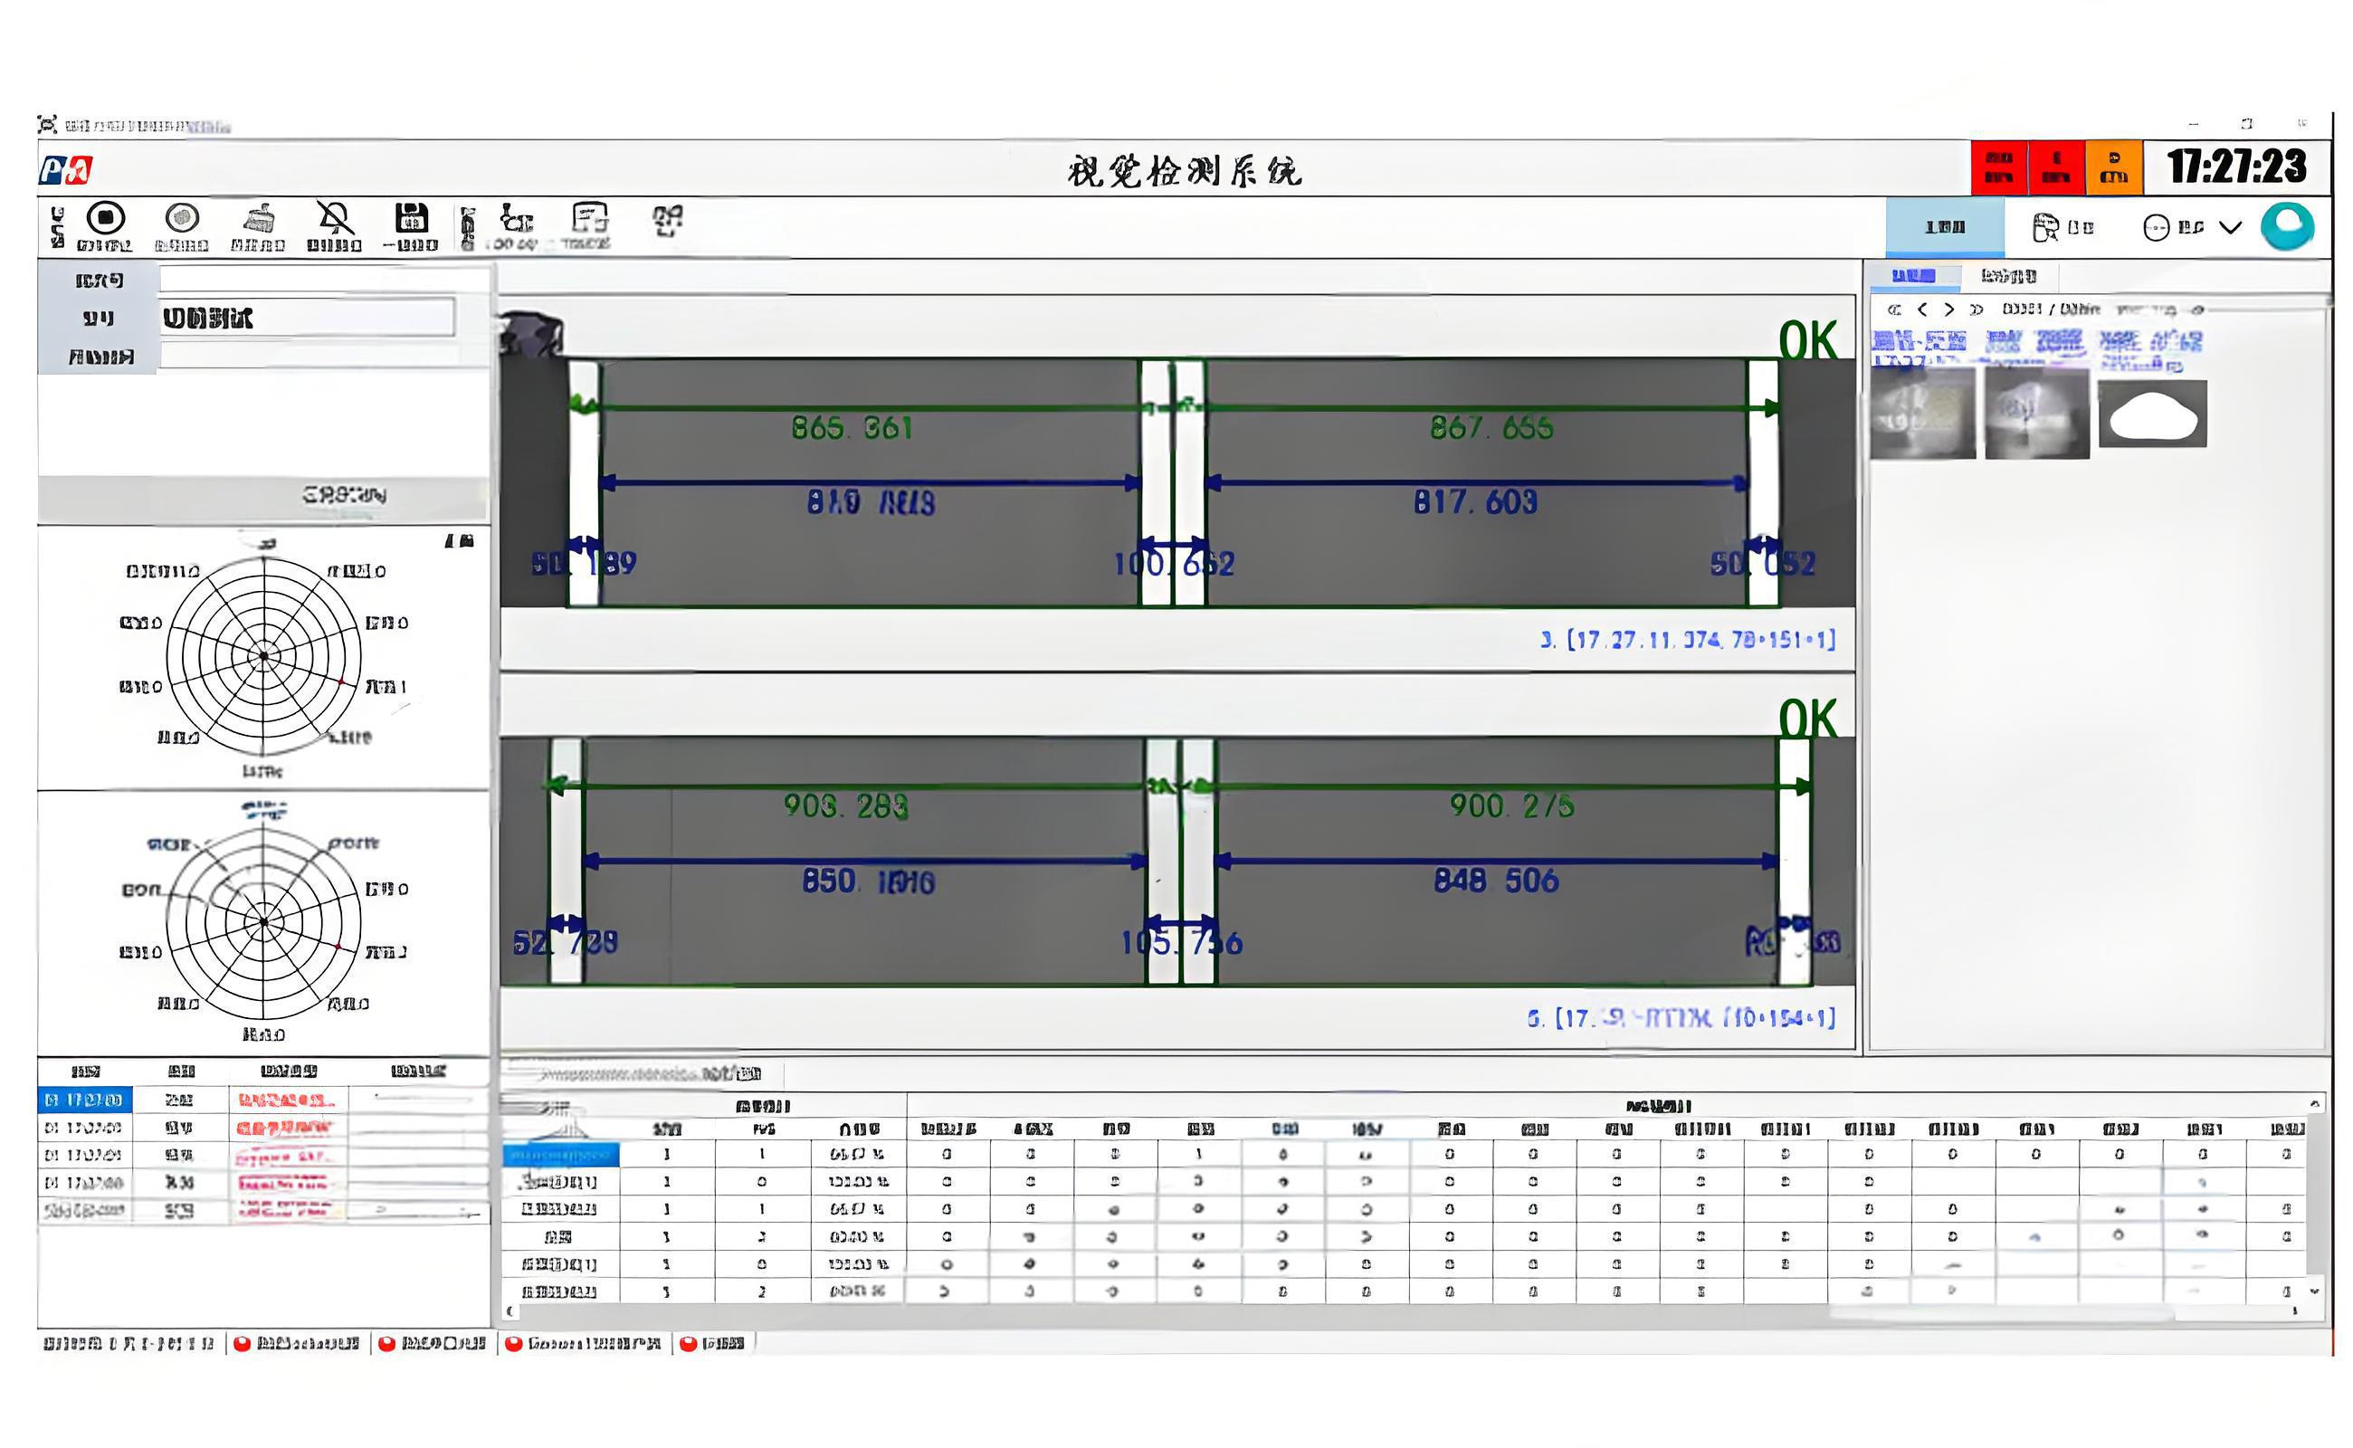The height and width of the screenshot is (1448, 2353).
Task: Go to next image with right chevron
Action: click(1948, 310)
